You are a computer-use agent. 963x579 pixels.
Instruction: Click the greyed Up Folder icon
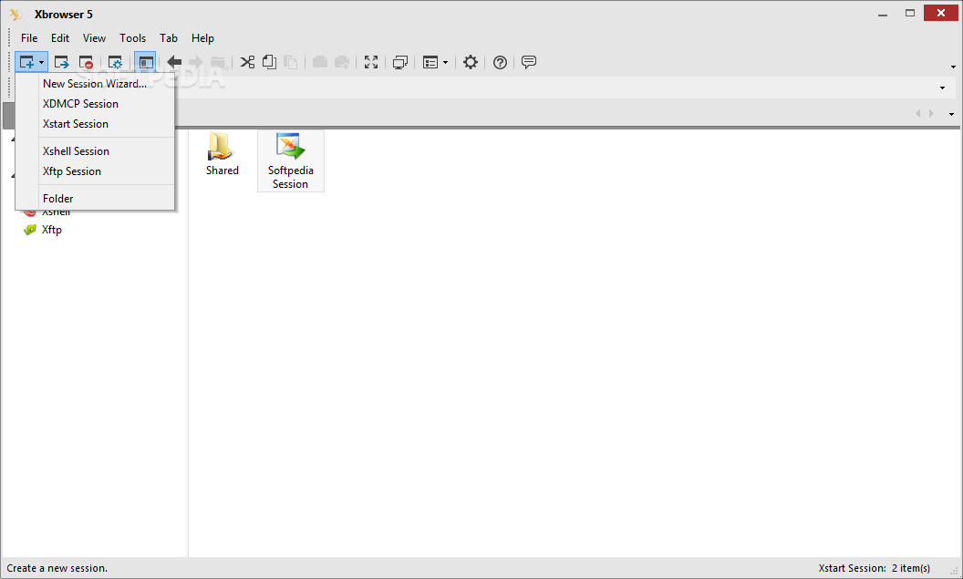point(219,62)
